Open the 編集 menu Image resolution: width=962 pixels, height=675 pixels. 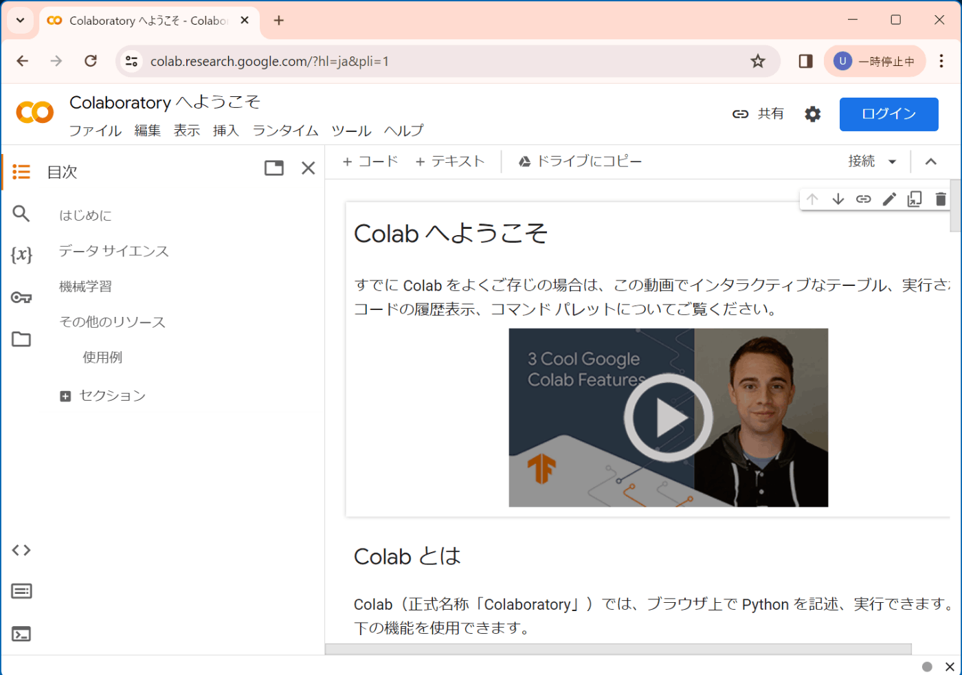[148, 131]
